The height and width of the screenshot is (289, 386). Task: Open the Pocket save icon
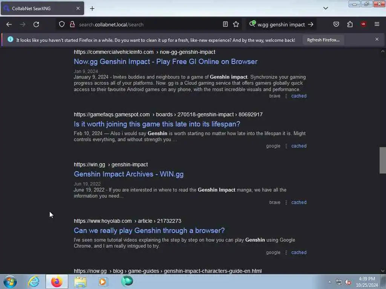pos(336,24)
